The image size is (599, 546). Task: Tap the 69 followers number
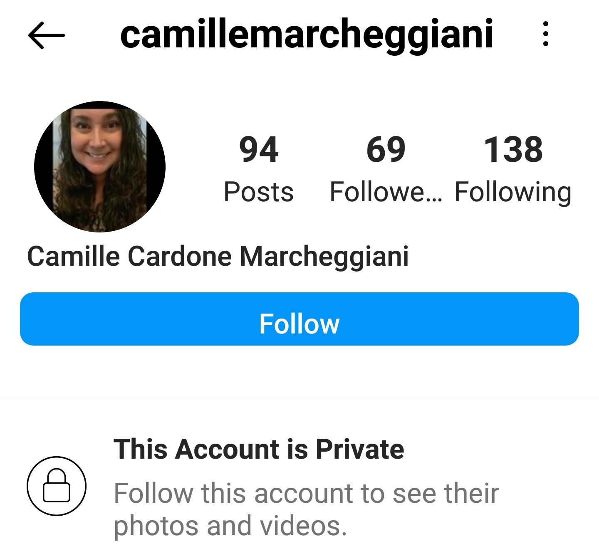(386, 150)
